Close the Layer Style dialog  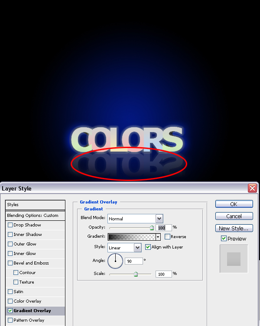coord(252,188)
